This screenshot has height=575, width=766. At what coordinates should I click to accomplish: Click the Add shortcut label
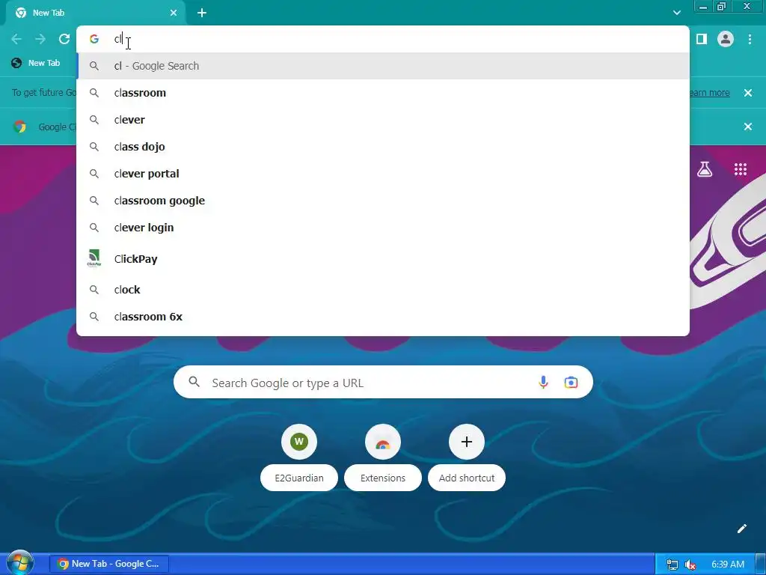(467, 478)
